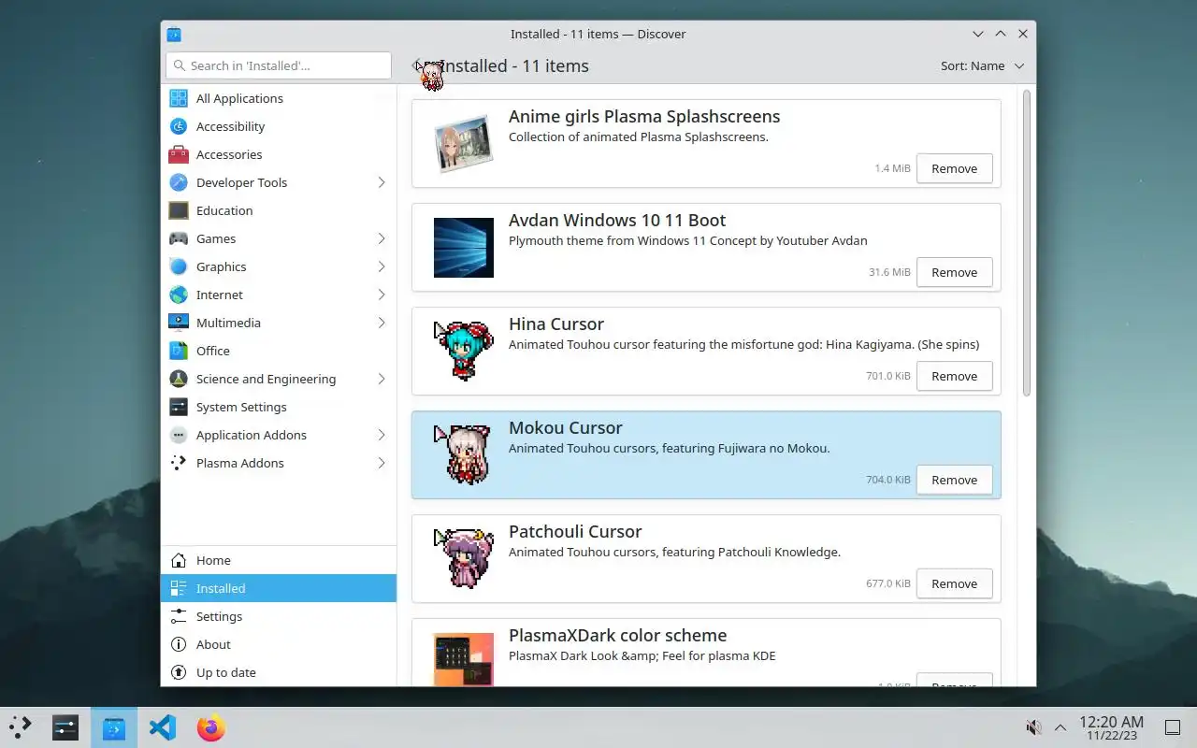Go to the Home page label

tap(213, 560)
